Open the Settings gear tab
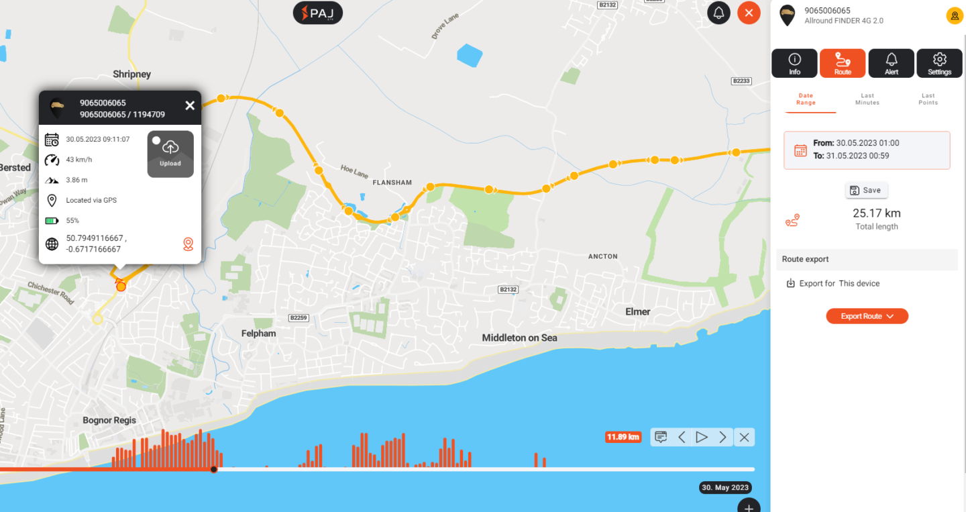The image size is (966, 512). click(x=939, y=63)
